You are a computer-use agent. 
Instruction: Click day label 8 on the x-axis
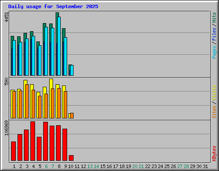(59, 166)
